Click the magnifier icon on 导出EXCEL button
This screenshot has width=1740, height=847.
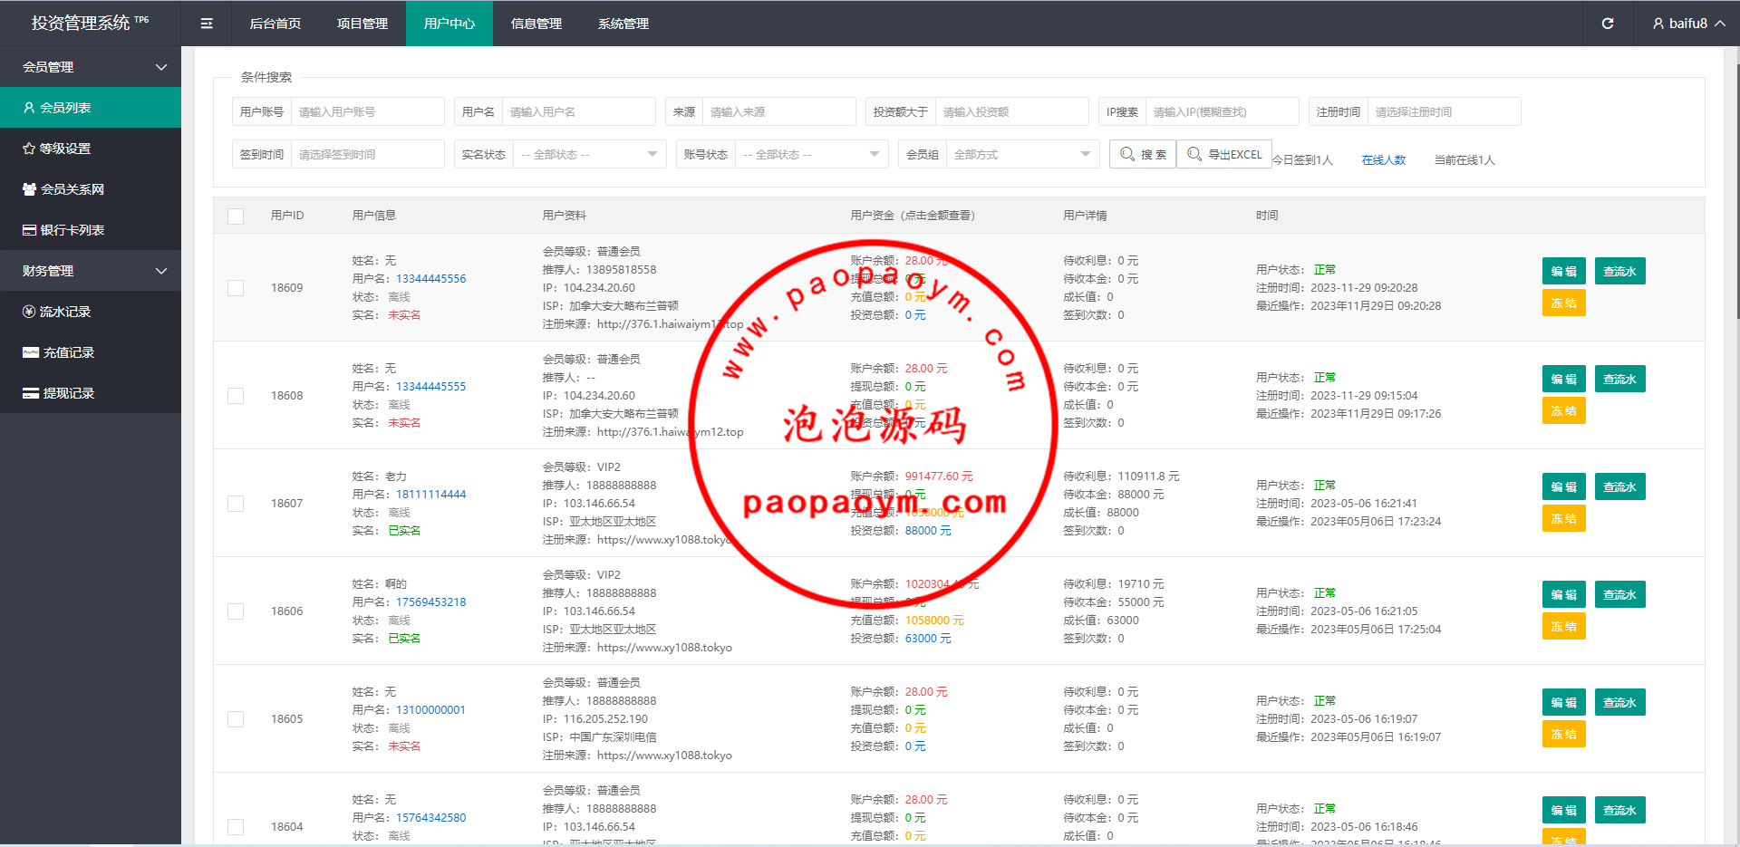(1194, 154)
